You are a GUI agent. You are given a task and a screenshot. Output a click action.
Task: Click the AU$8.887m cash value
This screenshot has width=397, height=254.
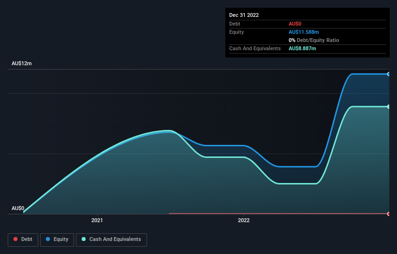click(x=302, y=48)
